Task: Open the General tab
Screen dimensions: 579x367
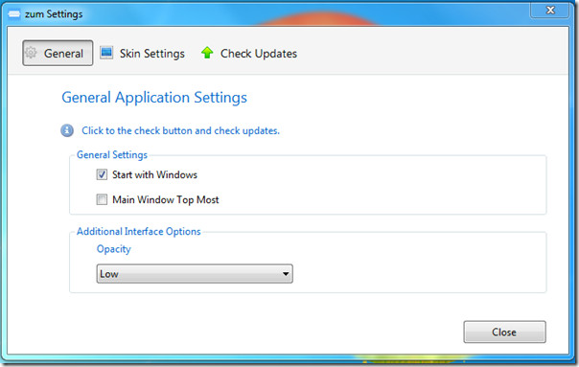Action: 58,53
